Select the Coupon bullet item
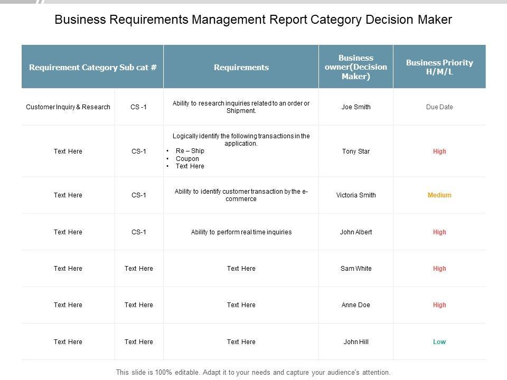 click(x=187, y=159)
